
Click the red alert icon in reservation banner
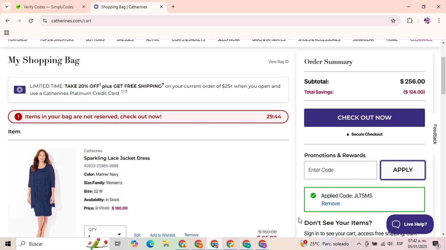click(x=18, y=117)
